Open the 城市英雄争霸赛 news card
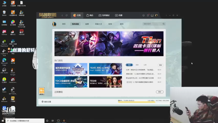218x123 pixels. click(71, 69)
